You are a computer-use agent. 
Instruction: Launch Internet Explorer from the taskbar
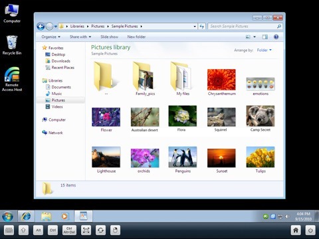click(26, 216)
